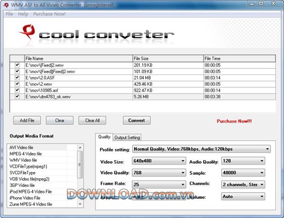Uncheck the [Fixed][Fixed]2.wmv row checkbox
This screenshot has height=218, width=284.
tap(17, 71)
